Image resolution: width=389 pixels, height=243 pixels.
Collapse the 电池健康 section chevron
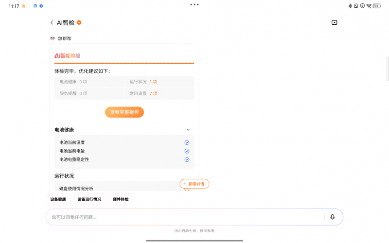[188, 130]
